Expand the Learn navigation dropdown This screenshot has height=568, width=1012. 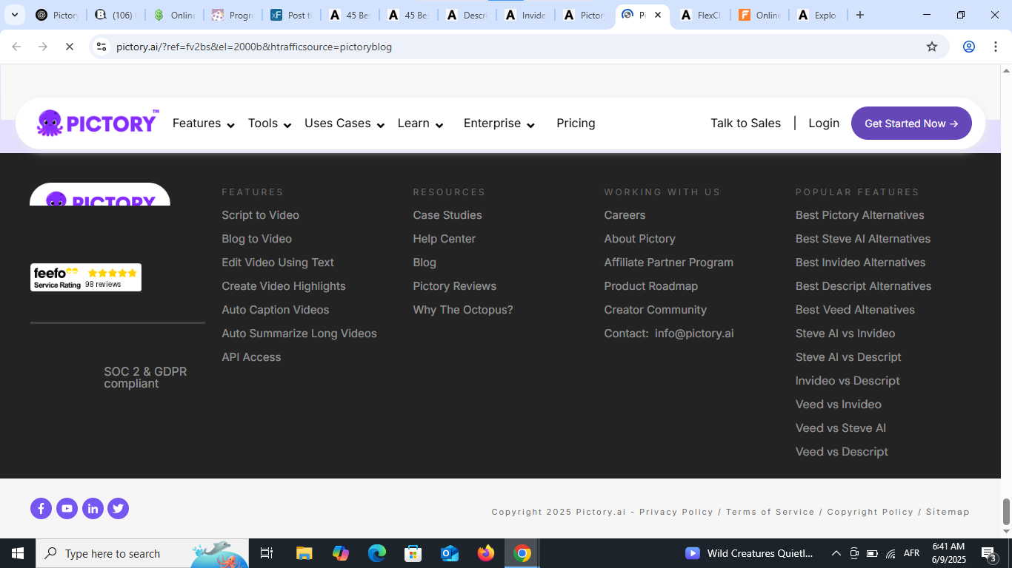[421, 124]
